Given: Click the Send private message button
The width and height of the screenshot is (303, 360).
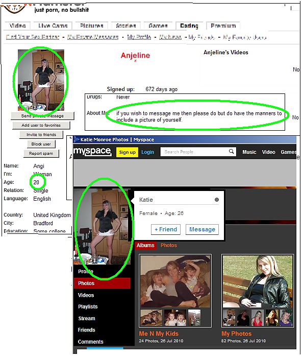Looking at the screenshot, I should click(42, 116).
